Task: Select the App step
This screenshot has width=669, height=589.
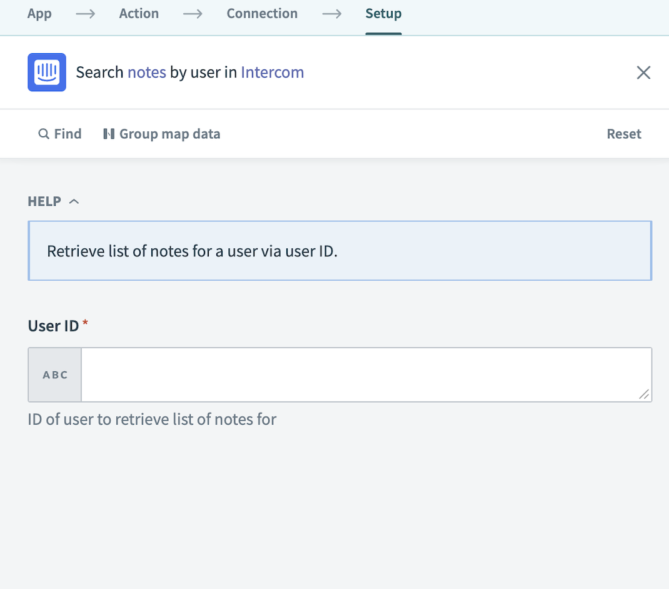Action: (x=39, y=13)
